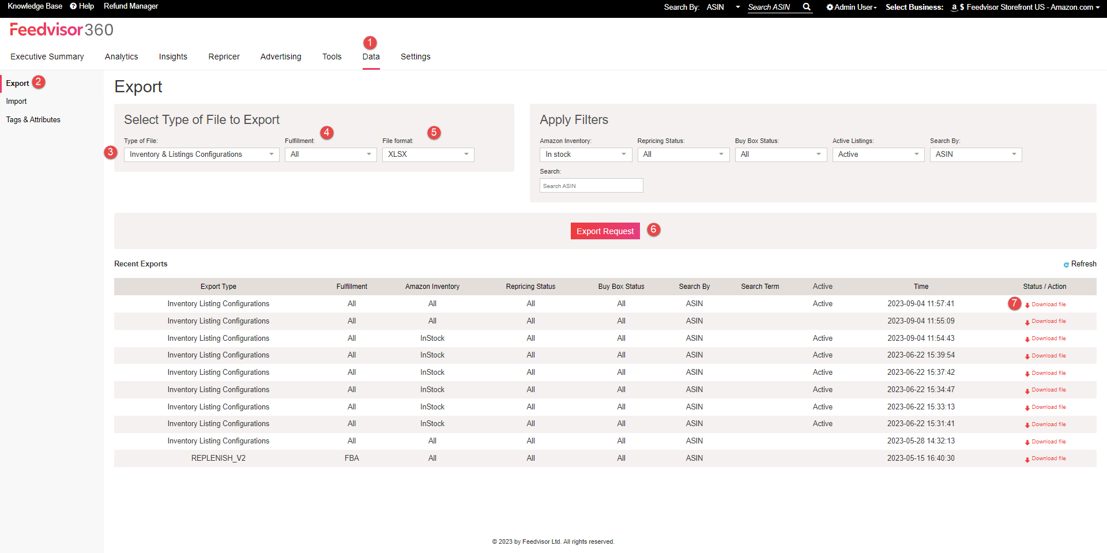Open the Advertising tab
Image resolution: width=1107 pixels, height=553 pixels.
coord(281,57)
